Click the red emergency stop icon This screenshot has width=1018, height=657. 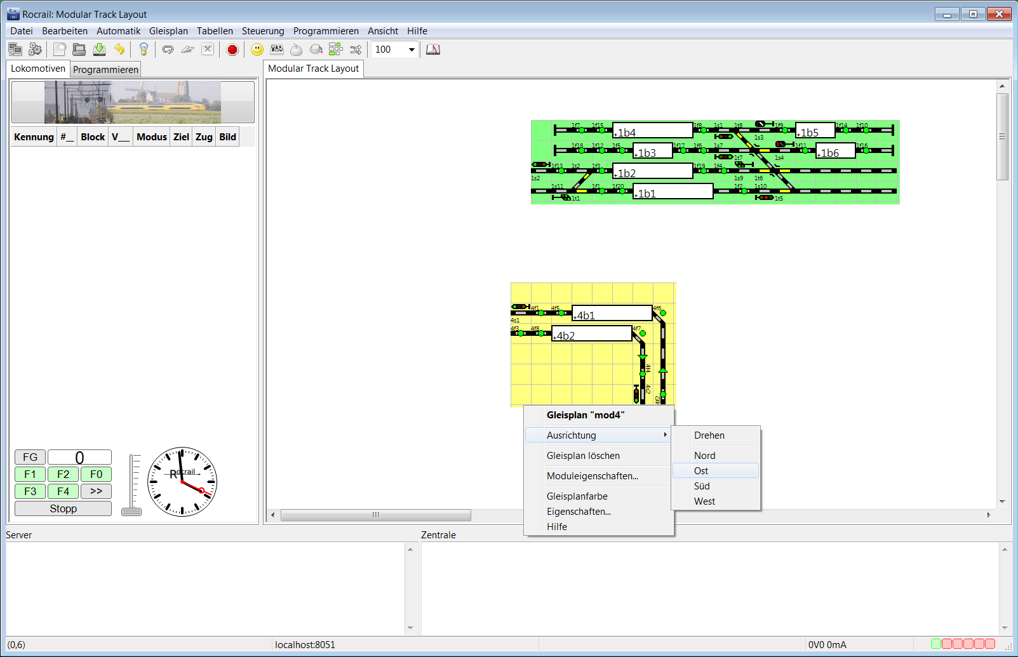(232, 50)
